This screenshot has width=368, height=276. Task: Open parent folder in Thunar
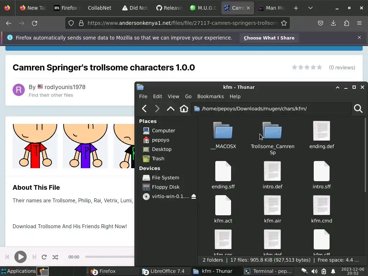pyautogui.click(x=171, y=109)
